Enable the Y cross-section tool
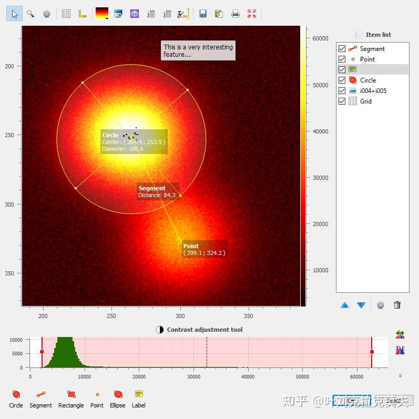 click(x=167, y=14)
